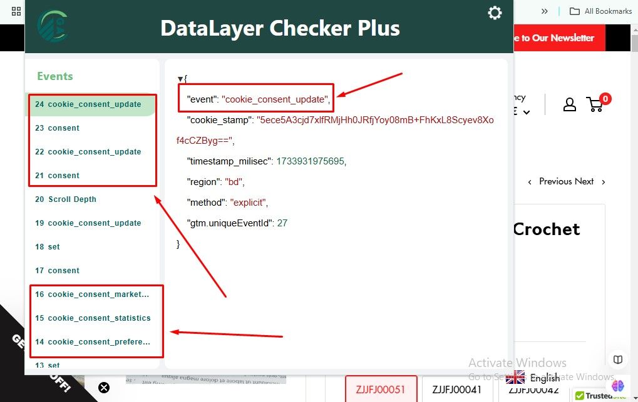Click the Crochet product title
Image resolution: width=638 pixels, height=402 pixels.
(x=547, y=229)
